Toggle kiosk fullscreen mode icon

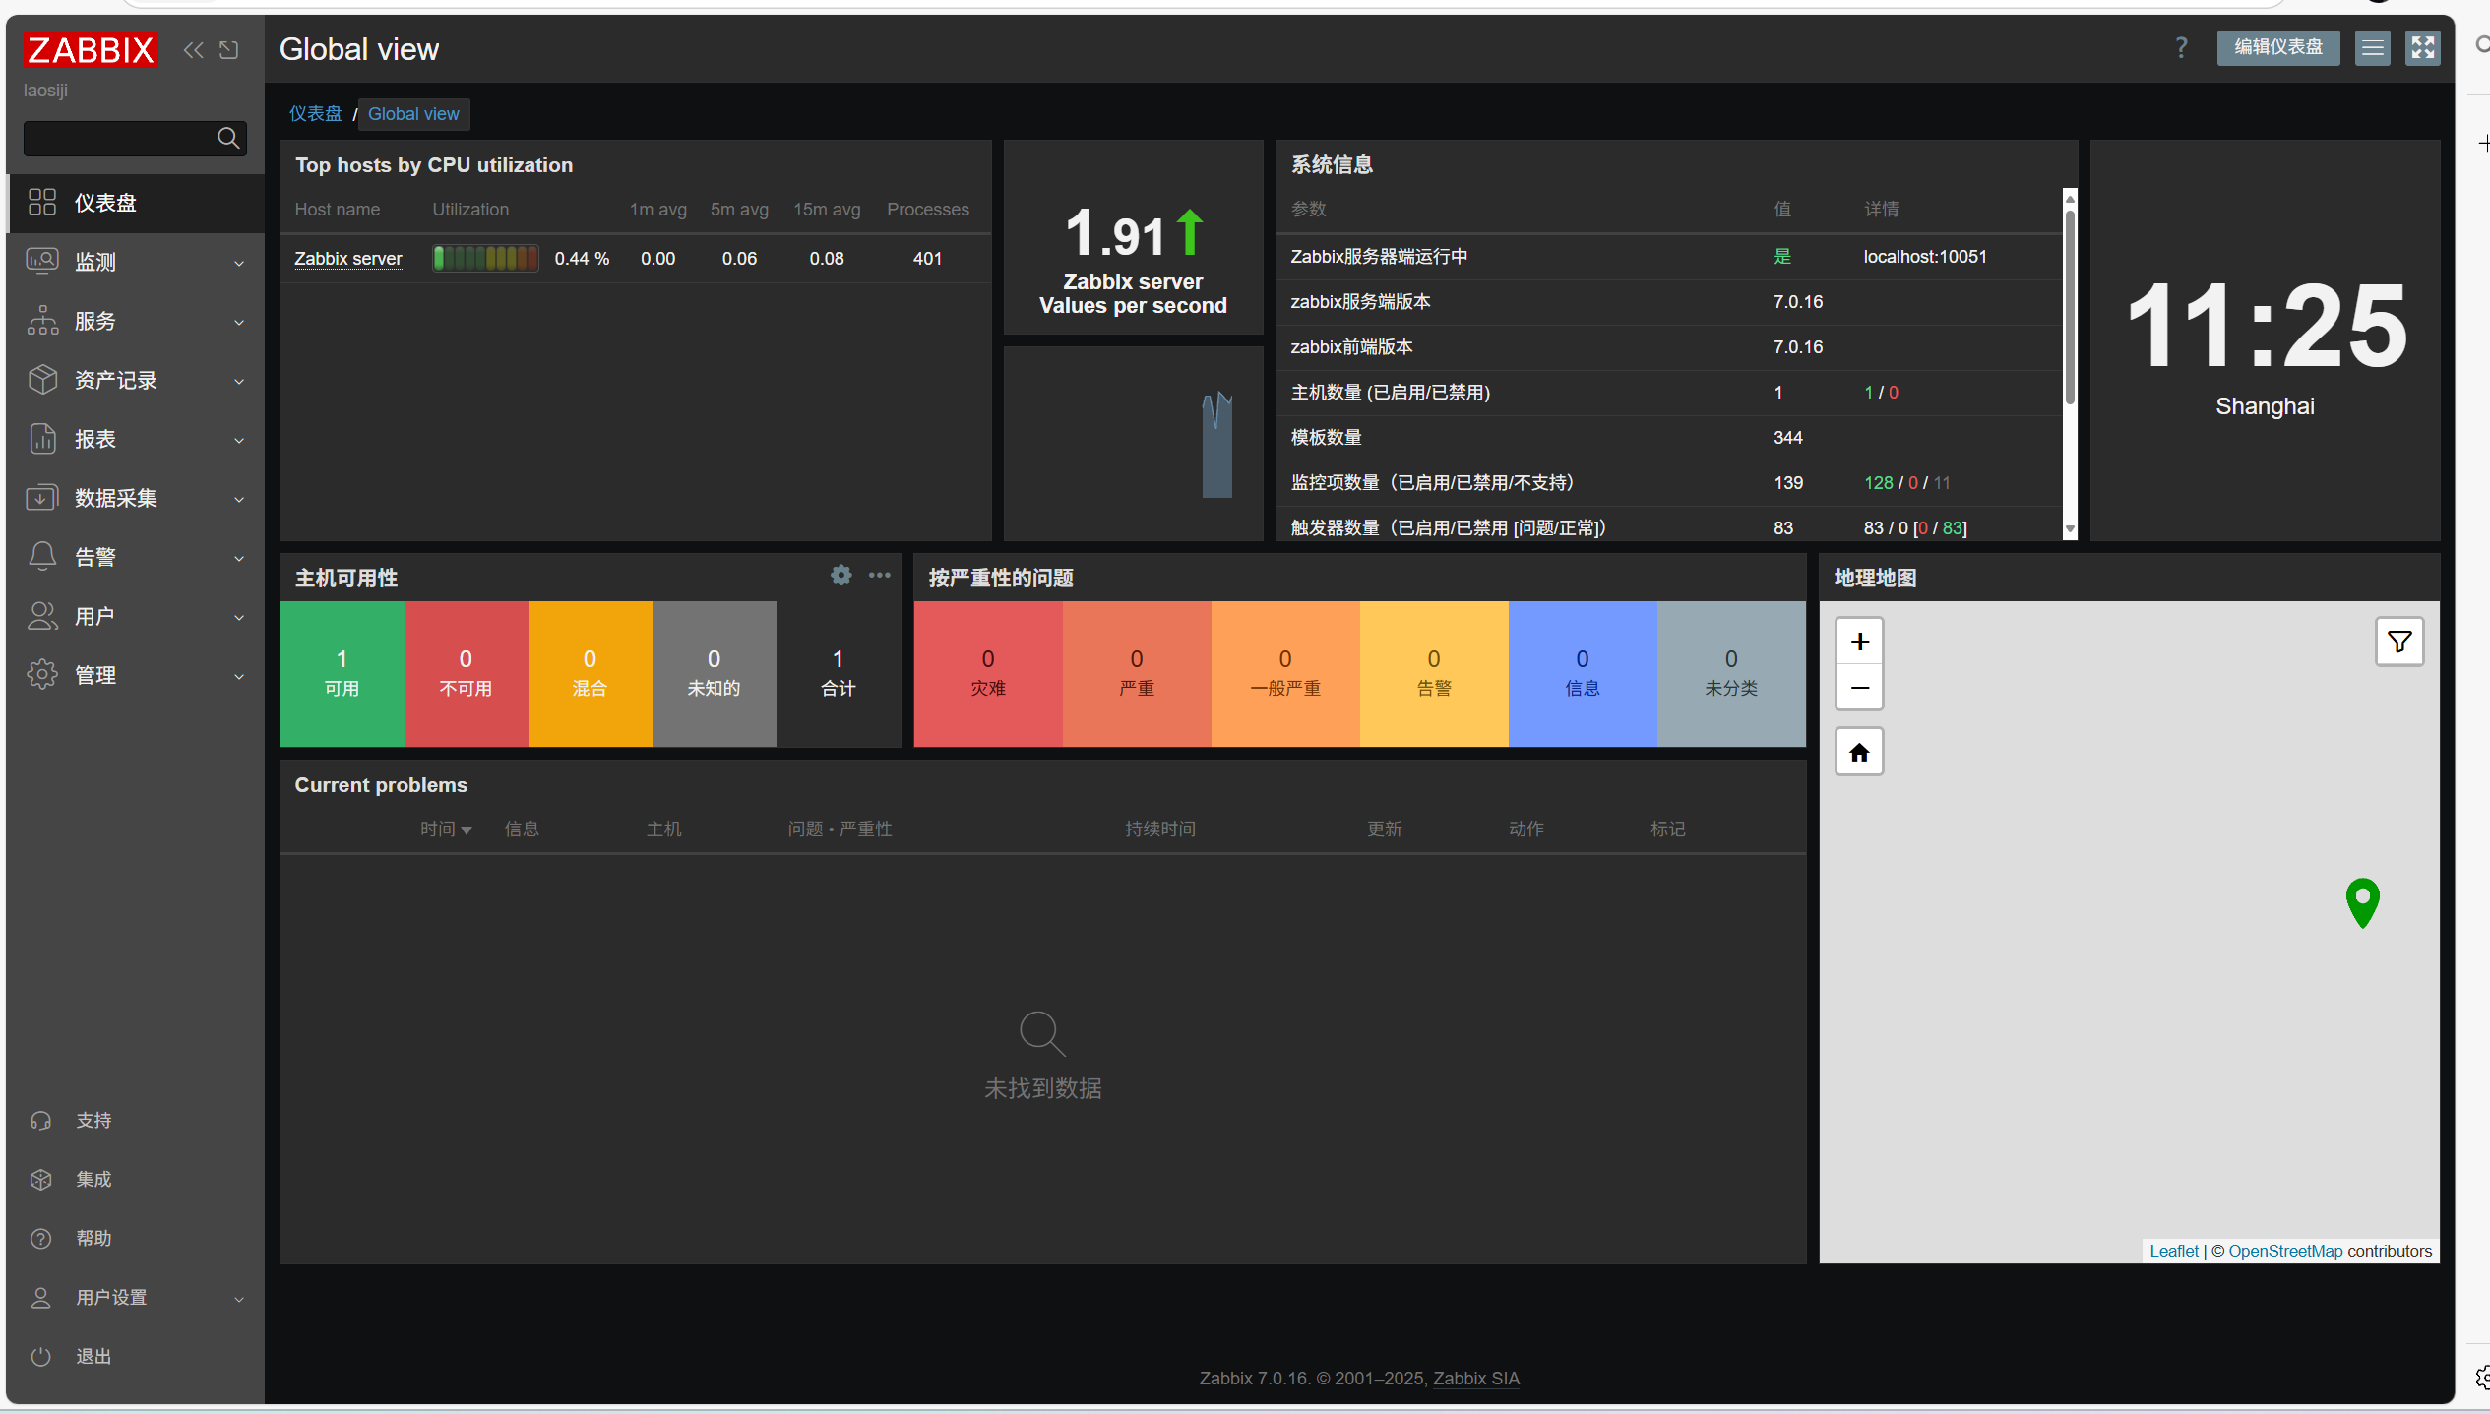tap(2423, 47)
